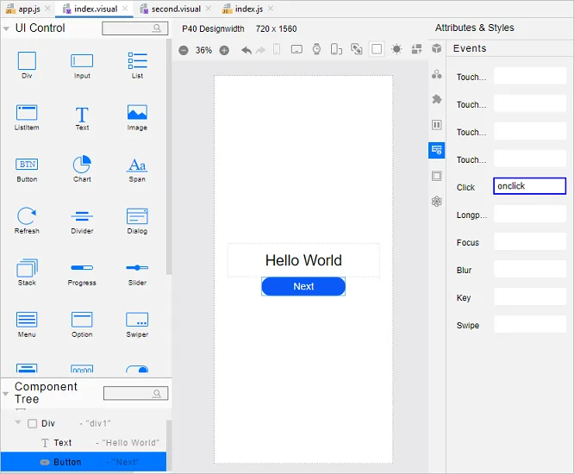This screenshot has width=574, height=474.
Task: Select the Div control icon
Action: (27, 61)
